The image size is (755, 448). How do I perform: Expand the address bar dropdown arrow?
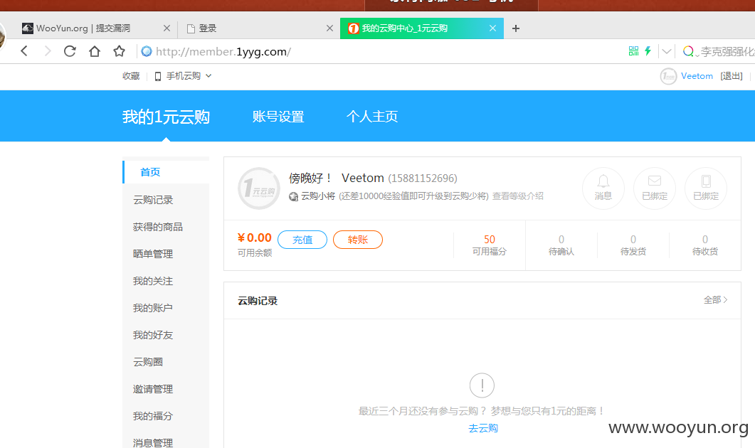667,51
